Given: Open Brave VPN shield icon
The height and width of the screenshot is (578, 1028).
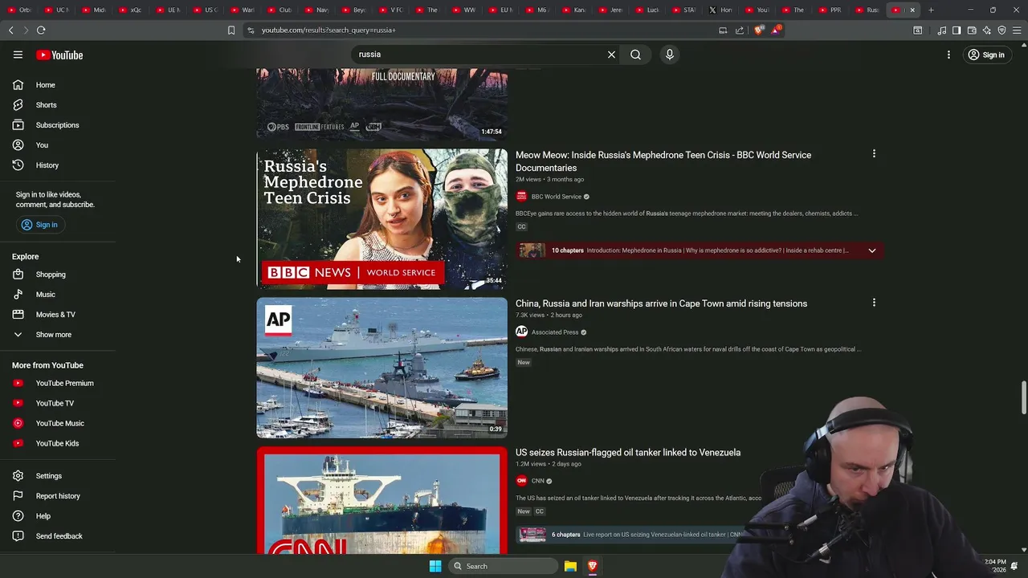Looking at the screenshot, I should (1001, 30).
